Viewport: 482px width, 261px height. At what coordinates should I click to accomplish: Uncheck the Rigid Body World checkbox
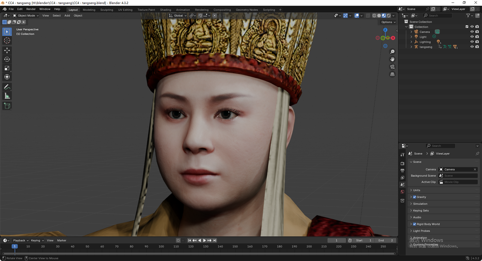click(415, 224)
